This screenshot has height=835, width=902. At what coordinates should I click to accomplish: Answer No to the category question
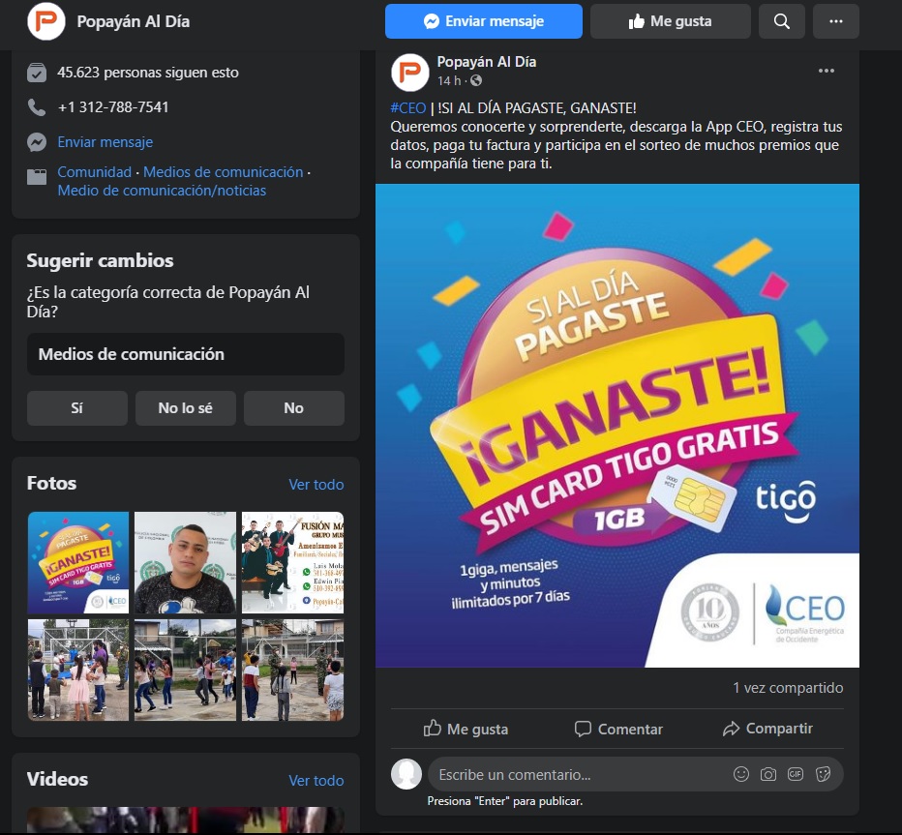tap(294, 408)
